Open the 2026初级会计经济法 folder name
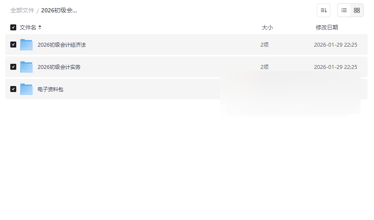The image size is (374, 220). coord(62,45)
